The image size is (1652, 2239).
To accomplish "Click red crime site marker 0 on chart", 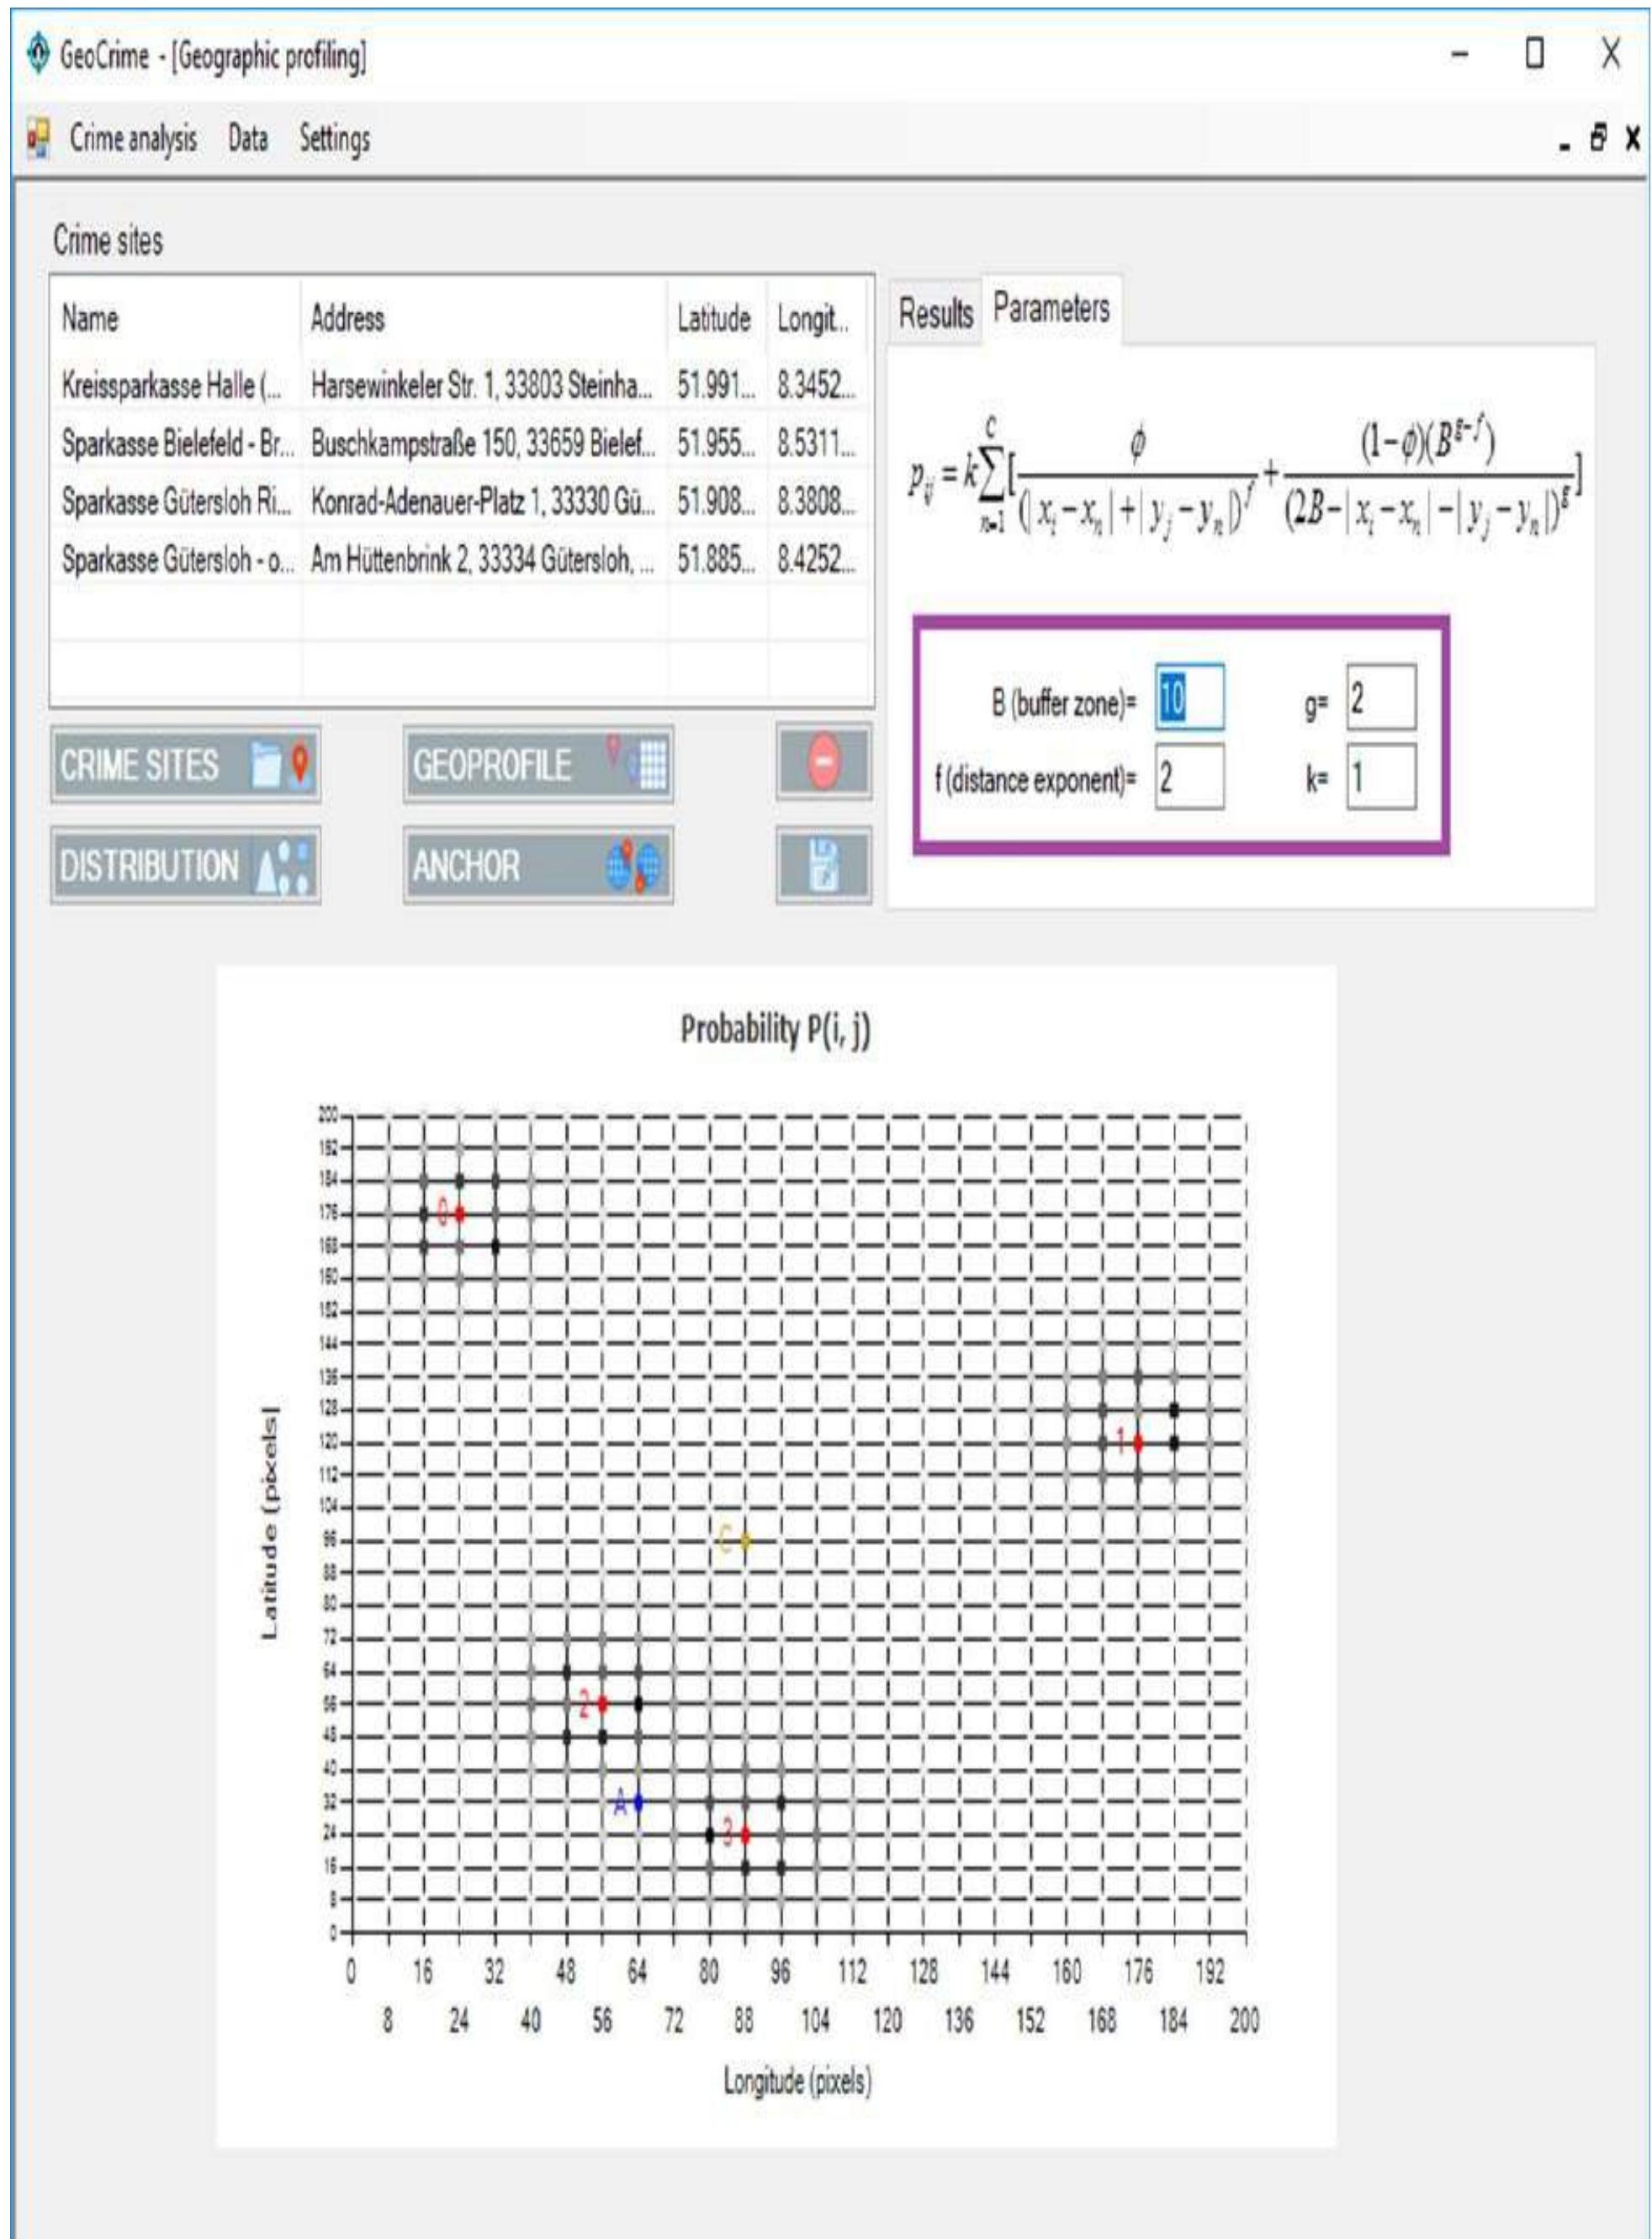I will click(460, 1213).
